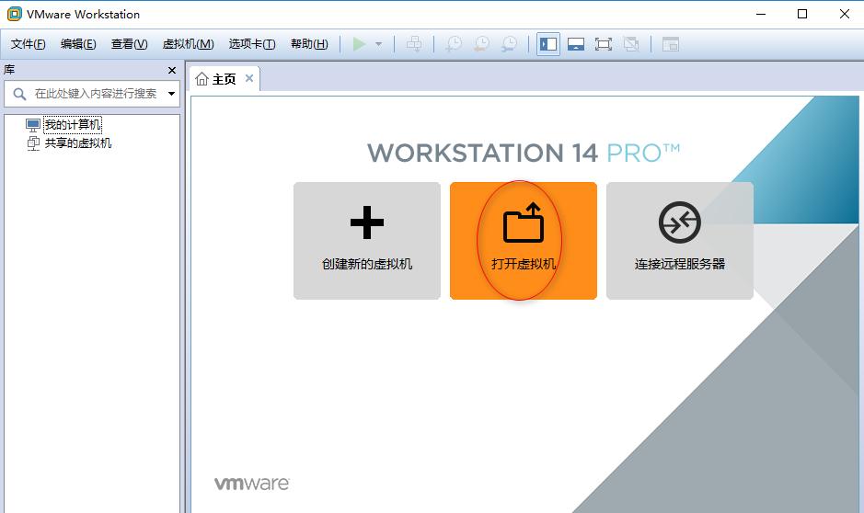
Task: Expand the library search dropdown arrow
Action: coord(171,94)
